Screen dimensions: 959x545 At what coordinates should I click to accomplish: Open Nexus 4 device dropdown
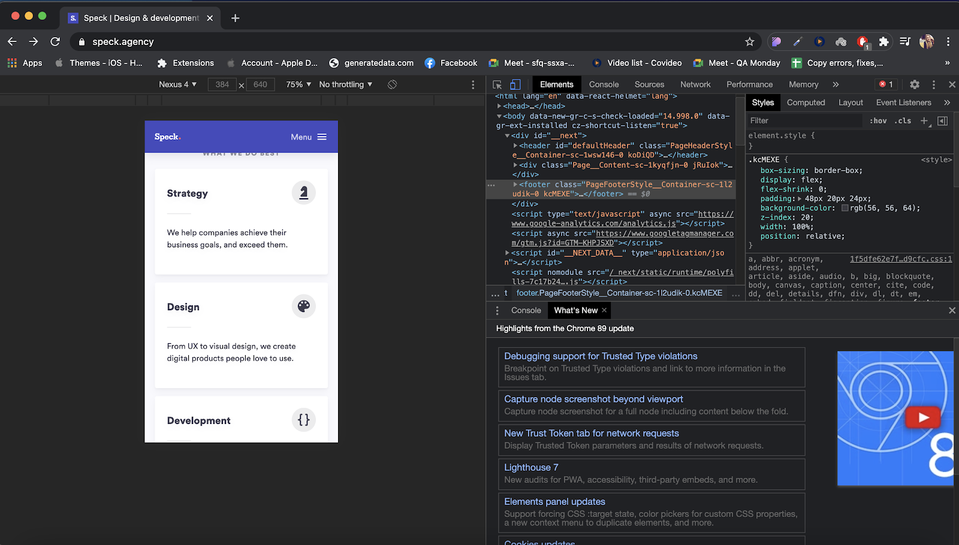point(177,84)
